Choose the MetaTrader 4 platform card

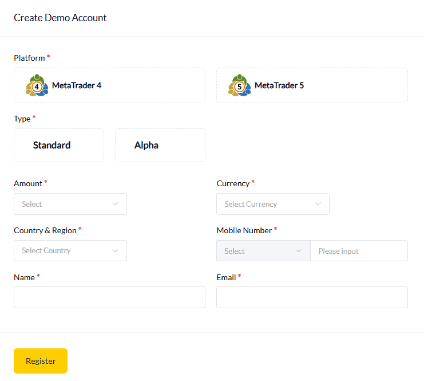(x=109, y=85)
